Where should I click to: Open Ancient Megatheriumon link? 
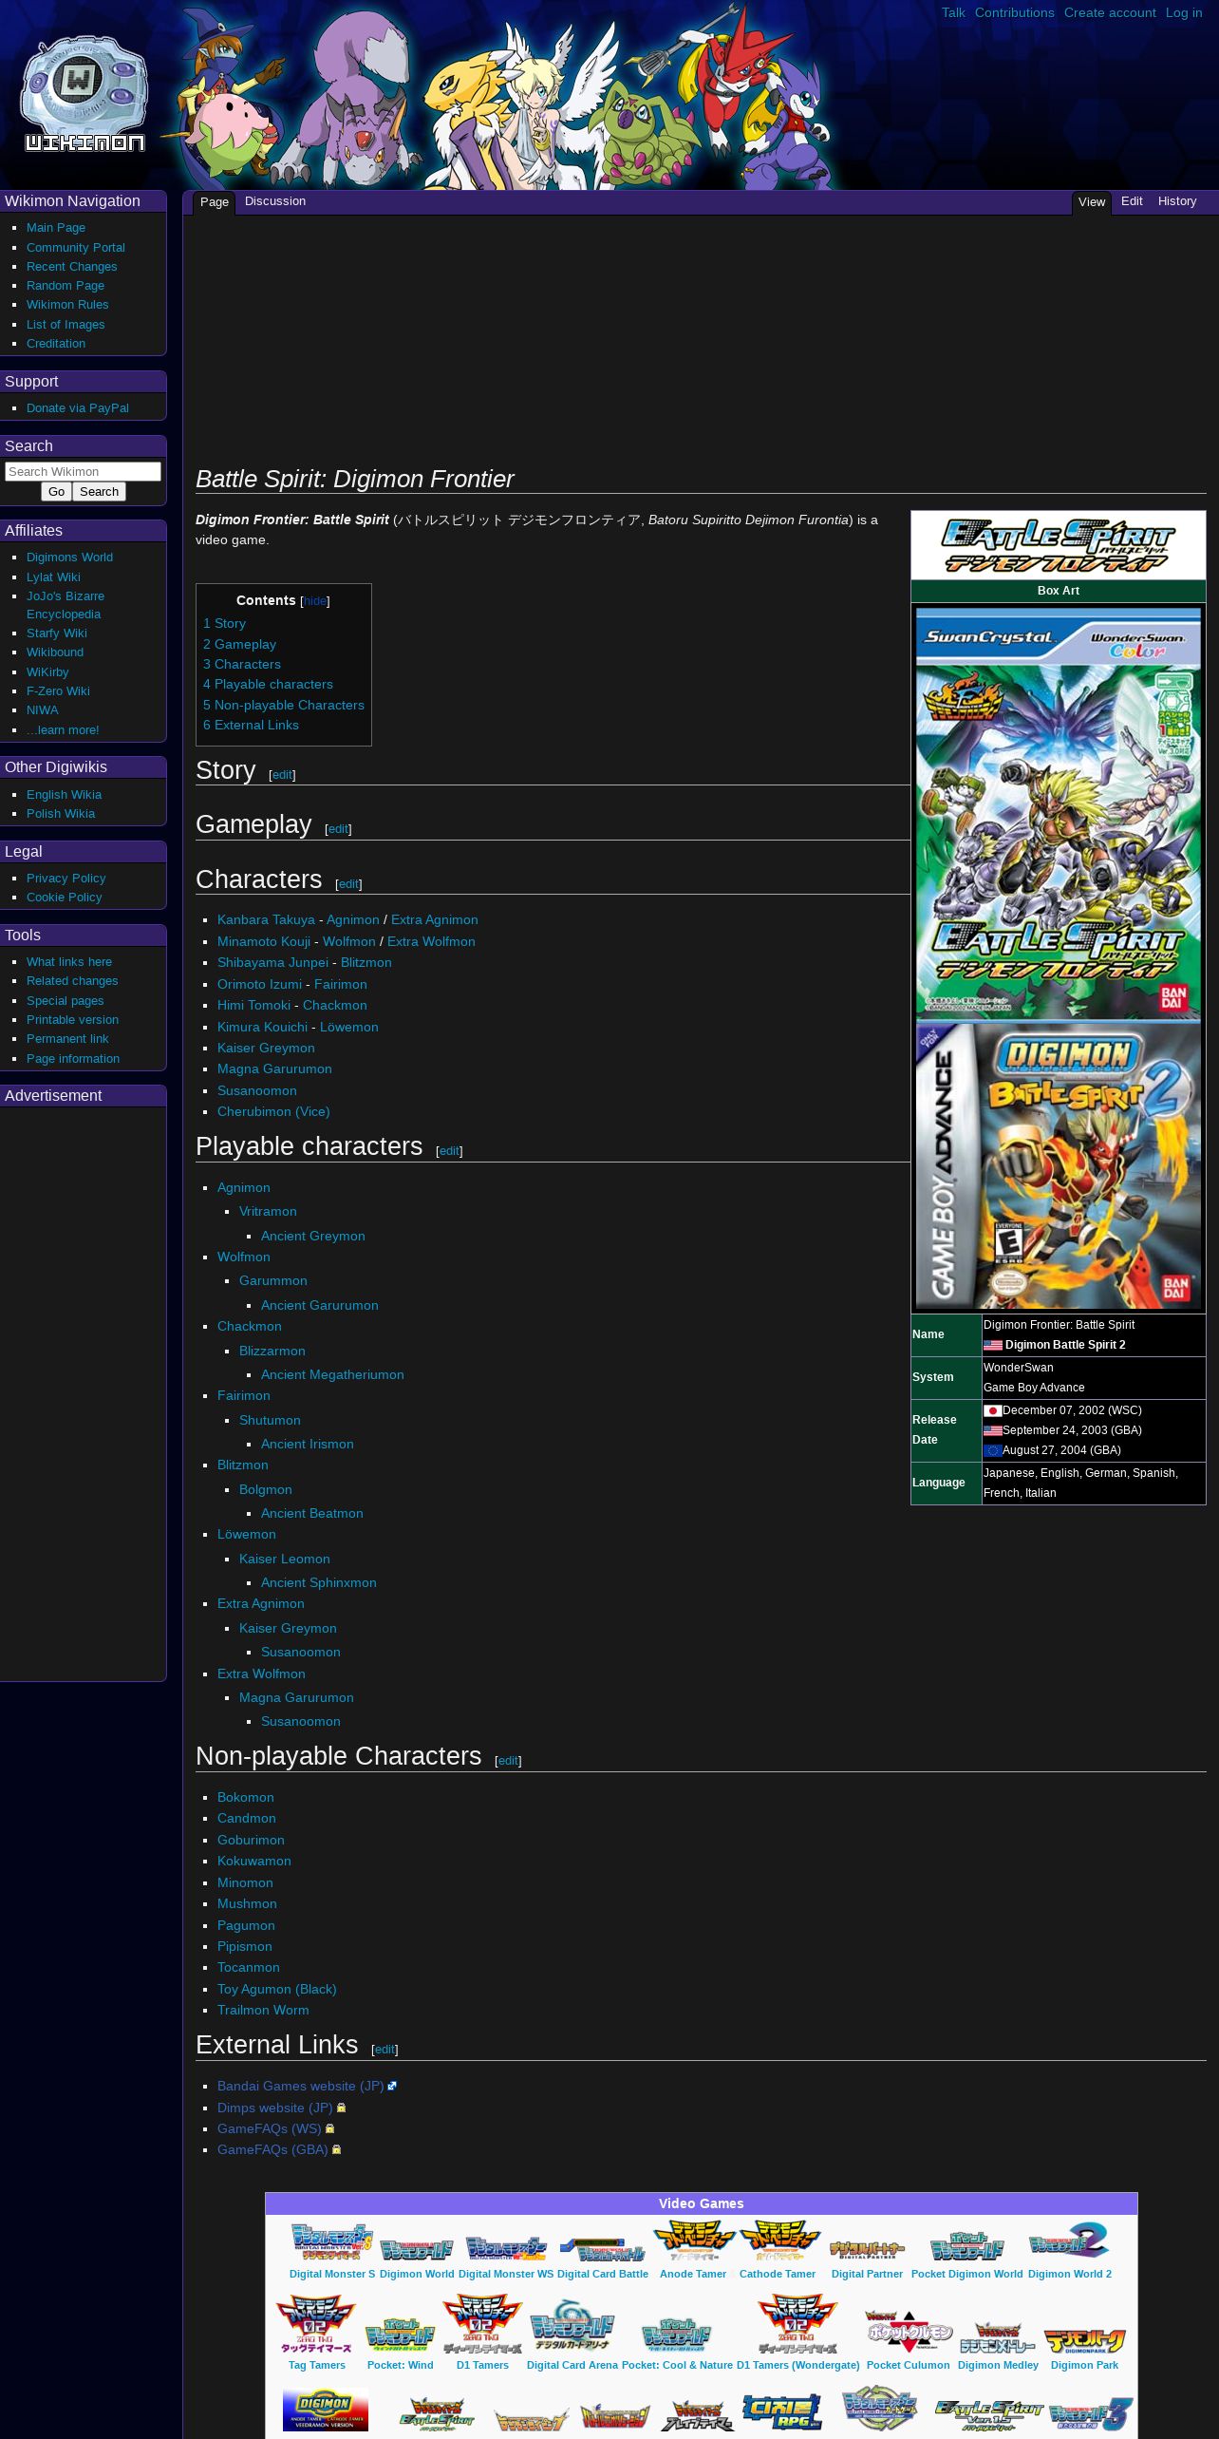332,1374
